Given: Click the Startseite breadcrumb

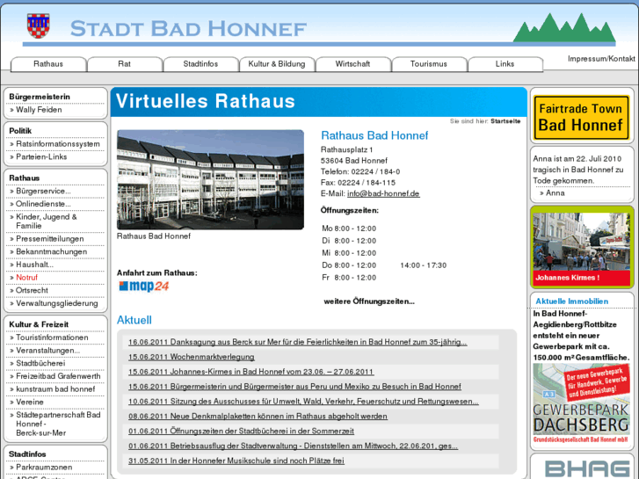Looking at the screenshot, I should point(505,121).
